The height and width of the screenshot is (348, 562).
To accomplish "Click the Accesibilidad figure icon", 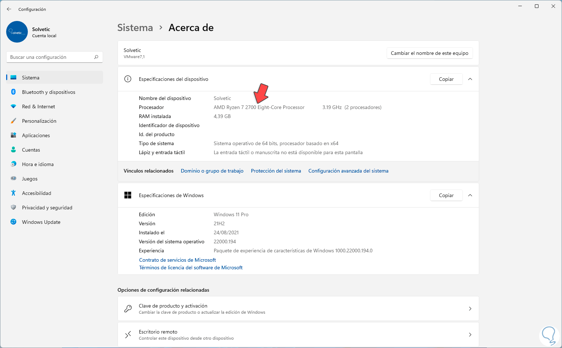I will click(x=13, y=193).
